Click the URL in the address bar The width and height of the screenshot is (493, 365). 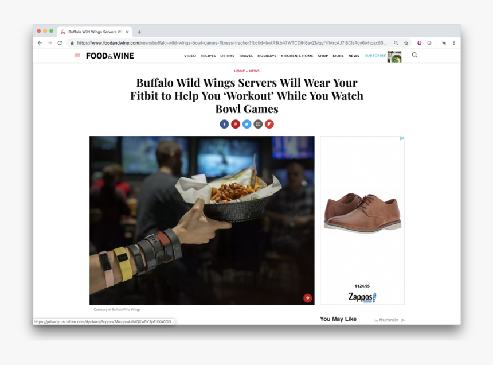coord(232,43)
